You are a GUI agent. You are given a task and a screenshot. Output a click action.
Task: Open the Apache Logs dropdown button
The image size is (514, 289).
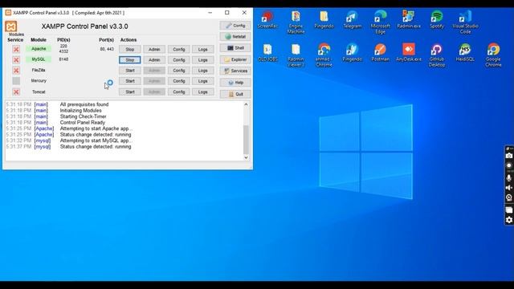coord(203,49)
